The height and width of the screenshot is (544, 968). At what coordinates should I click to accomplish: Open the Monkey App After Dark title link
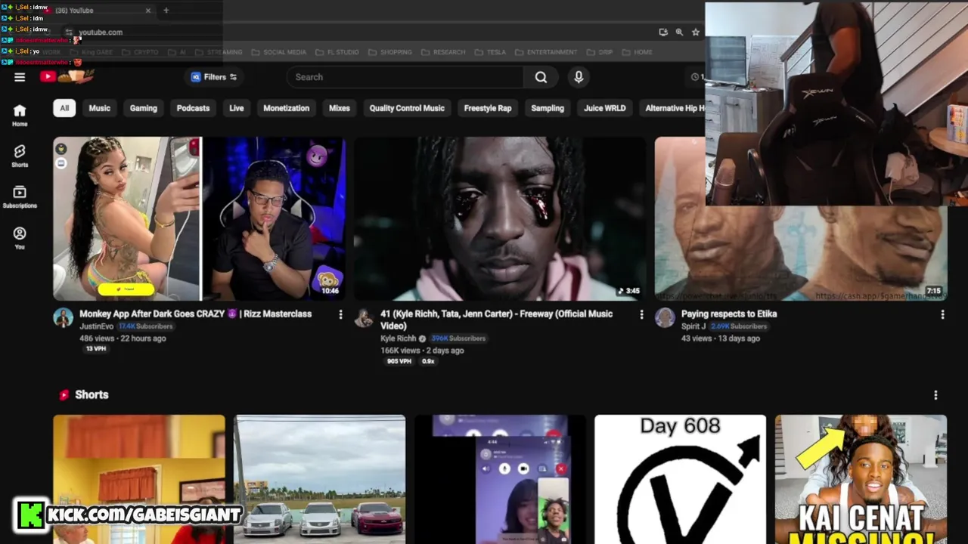pyautogui.click(x=195, y=314)
